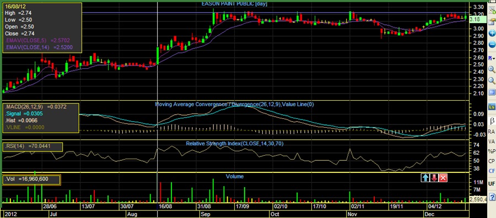Select the beta (β) indicator button

492,121
